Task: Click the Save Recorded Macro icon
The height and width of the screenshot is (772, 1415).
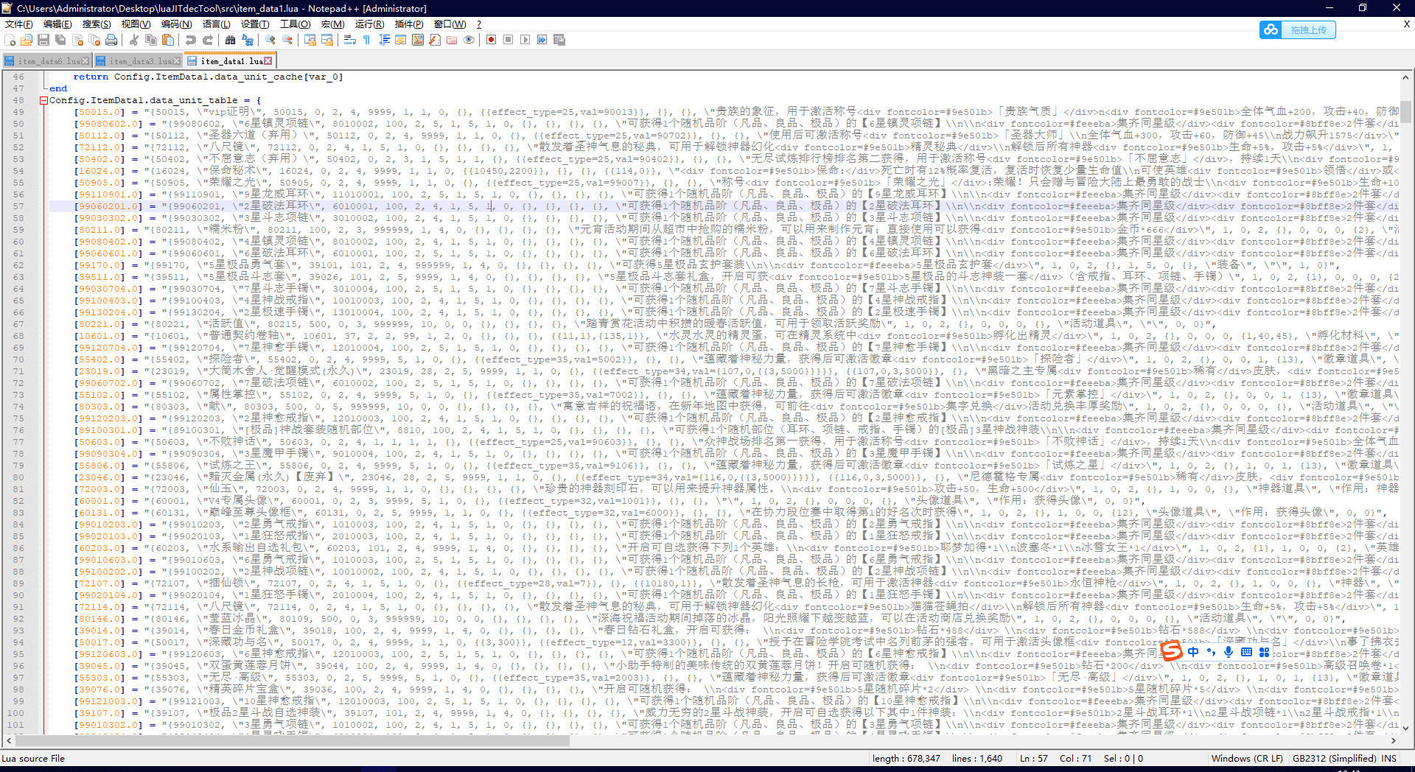Action: pos(559,40)
